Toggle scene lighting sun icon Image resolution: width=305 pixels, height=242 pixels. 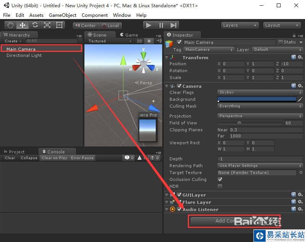pos(149,41)
